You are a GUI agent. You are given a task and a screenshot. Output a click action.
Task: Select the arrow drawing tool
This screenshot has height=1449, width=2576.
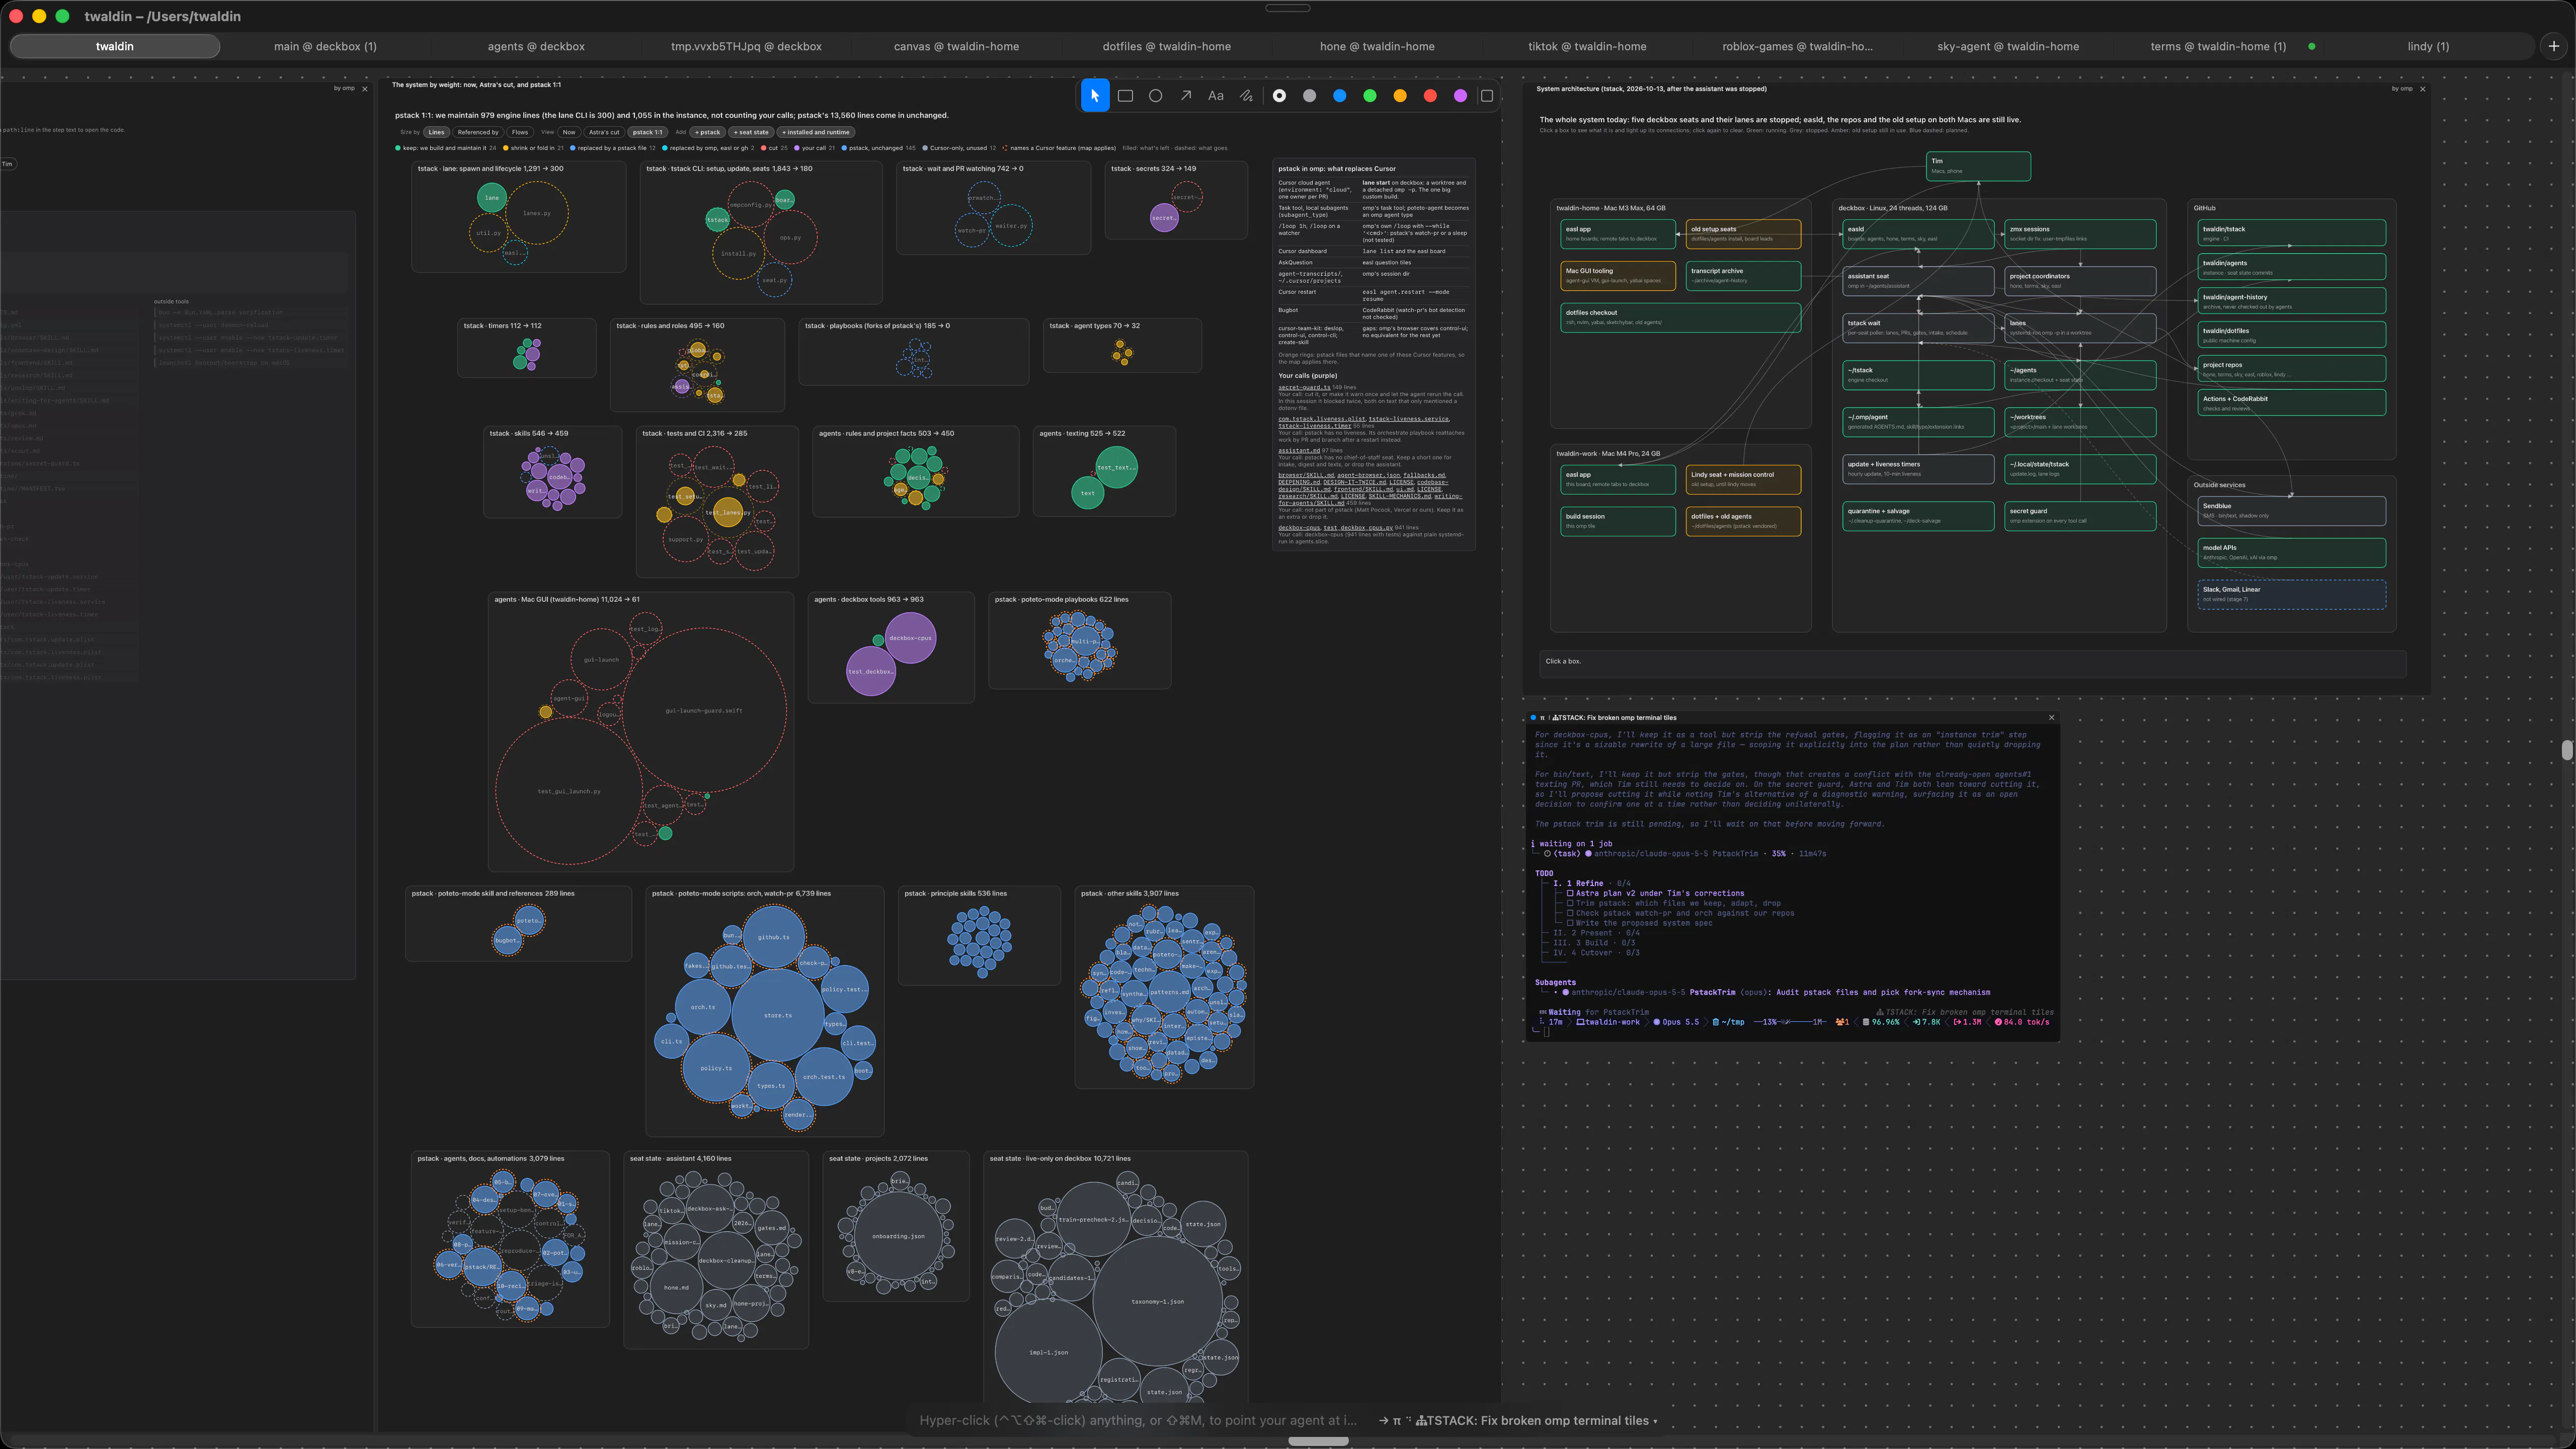tap(1186, 96)
